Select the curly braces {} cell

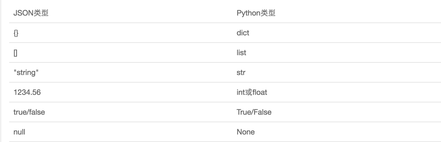click(16, 33)
